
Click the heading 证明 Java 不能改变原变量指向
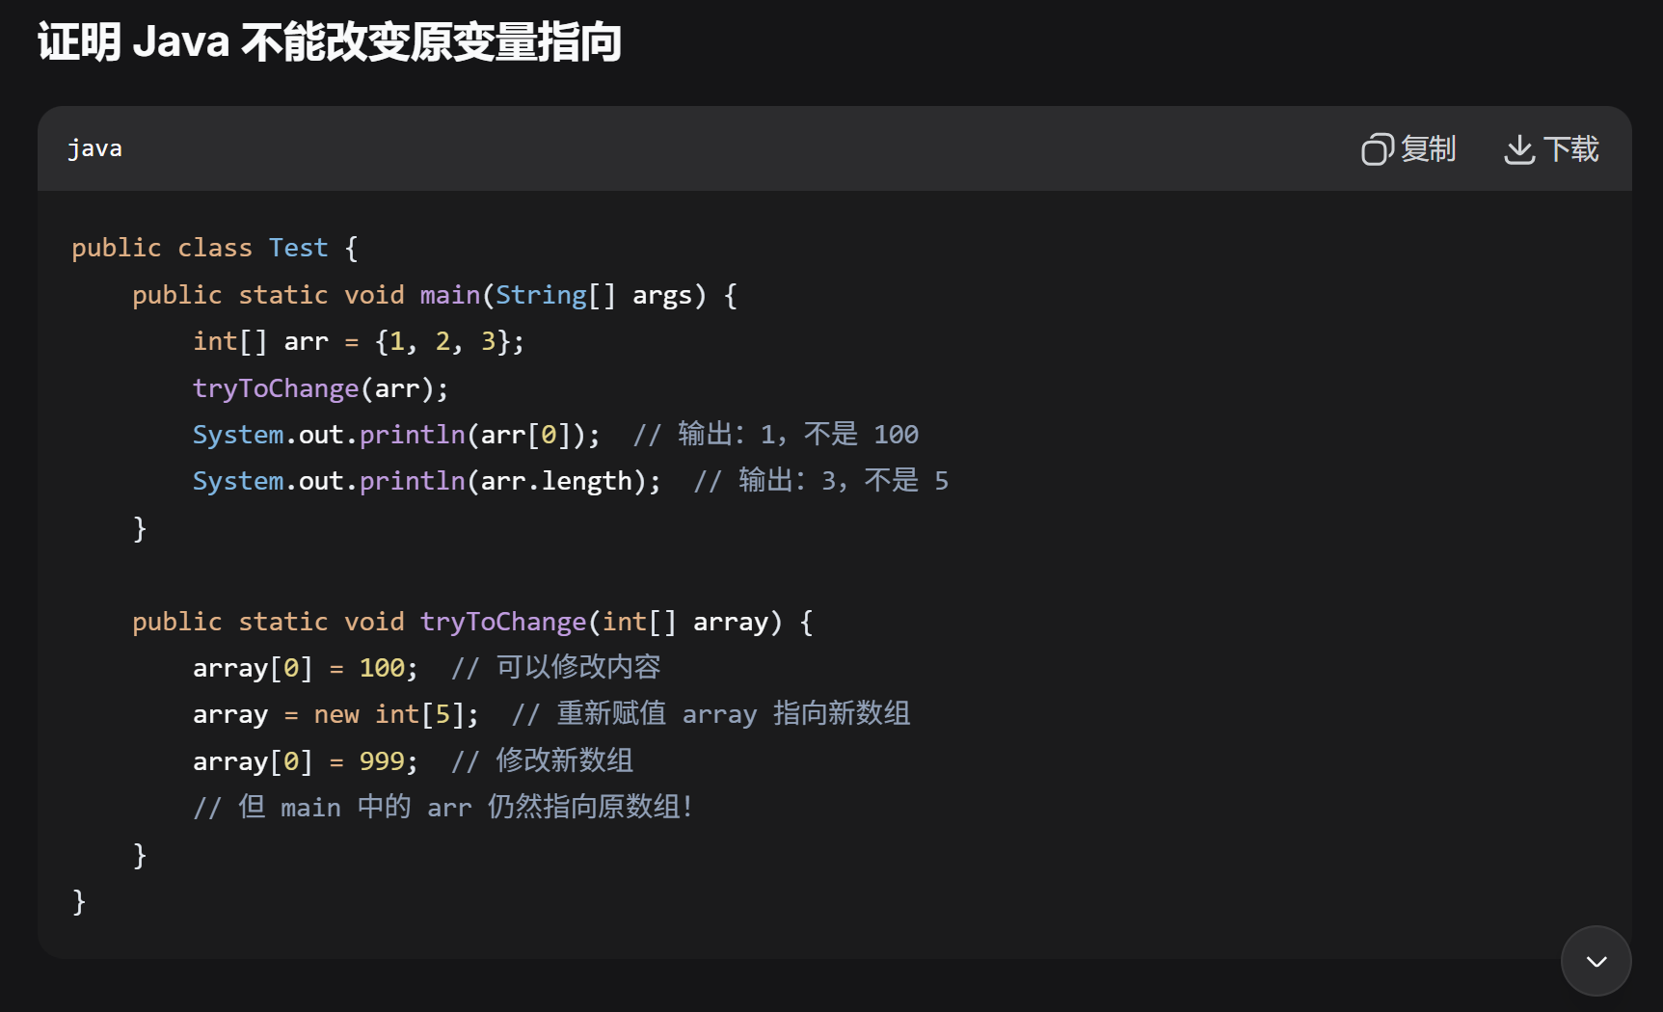[330, 42]
